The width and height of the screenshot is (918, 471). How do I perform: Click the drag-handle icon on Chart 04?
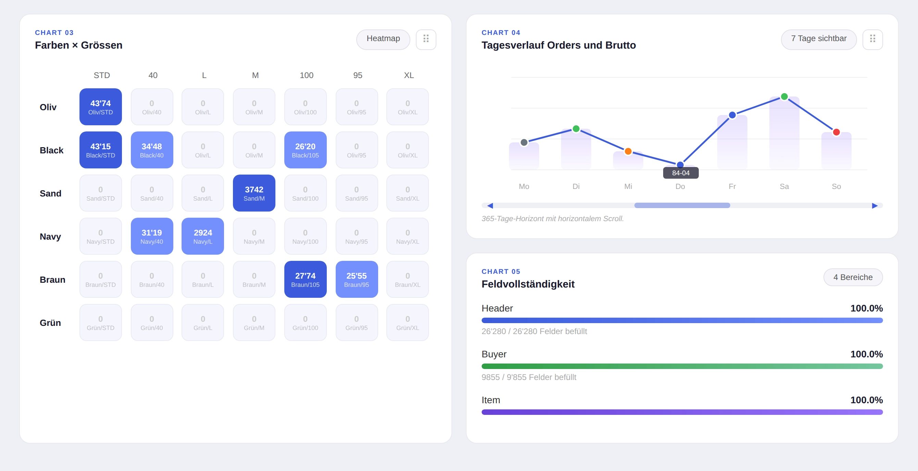873,39
